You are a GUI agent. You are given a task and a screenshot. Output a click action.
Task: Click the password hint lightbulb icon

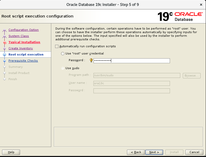tap(91, 60)
